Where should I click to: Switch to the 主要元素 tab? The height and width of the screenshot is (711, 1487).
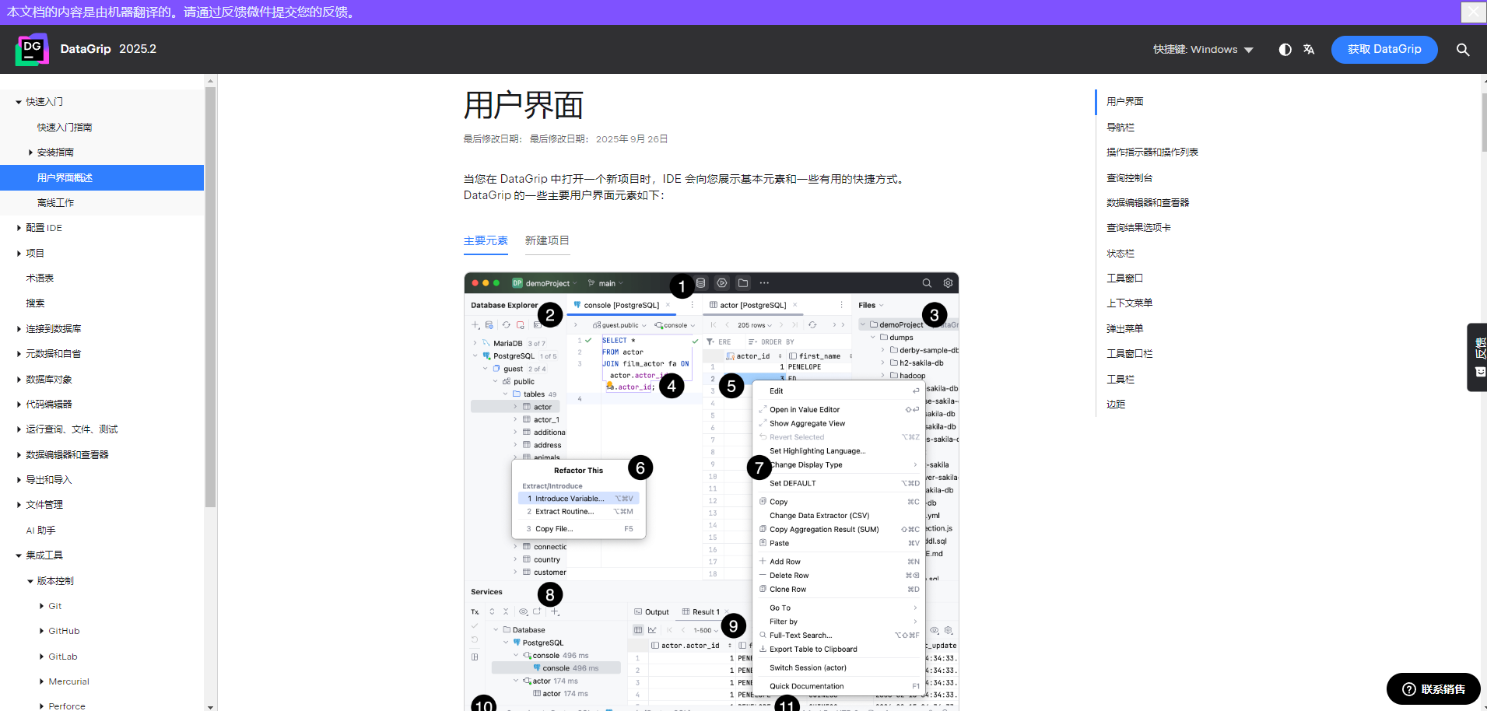point(486,241)
